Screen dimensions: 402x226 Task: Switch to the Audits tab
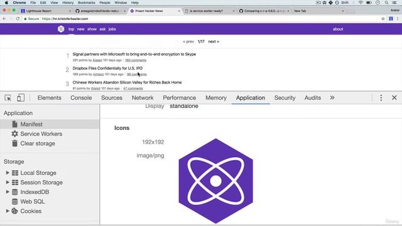(x=313, y=98)
